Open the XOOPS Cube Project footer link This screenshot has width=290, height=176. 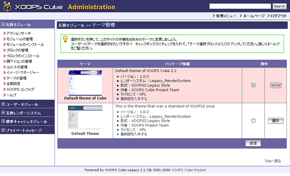point(188,170)
